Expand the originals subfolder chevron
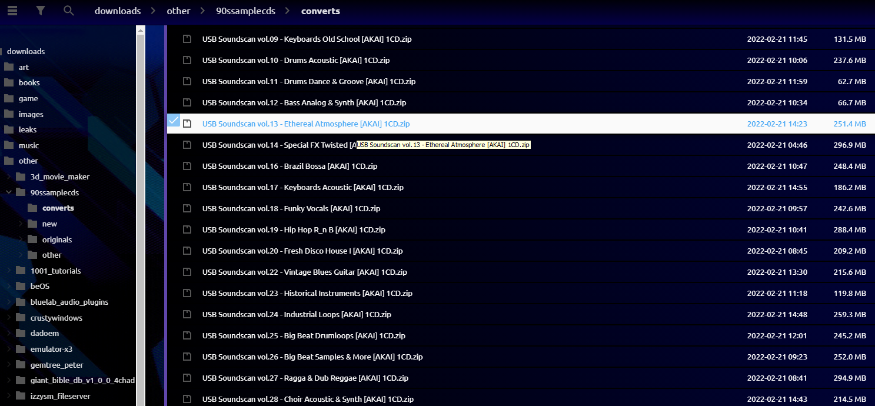875x406 pixels. click(x=21, y=239)
